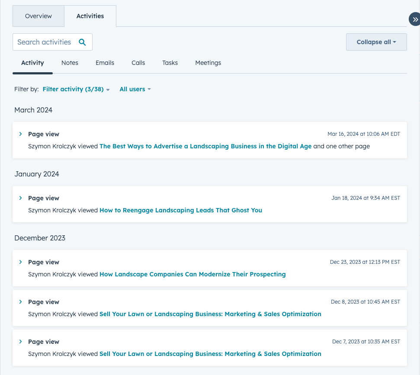Show the Tasks tab
This screenshot has width=420, height=375.
click(170, 63)
